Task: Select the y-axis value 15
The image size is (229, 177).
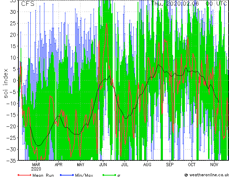Action: pos(13,46)
